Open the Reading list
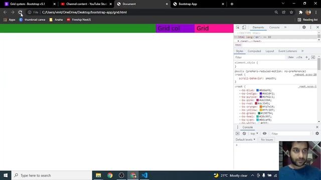Viewport: 321px width, 180px height. (307, 19)
